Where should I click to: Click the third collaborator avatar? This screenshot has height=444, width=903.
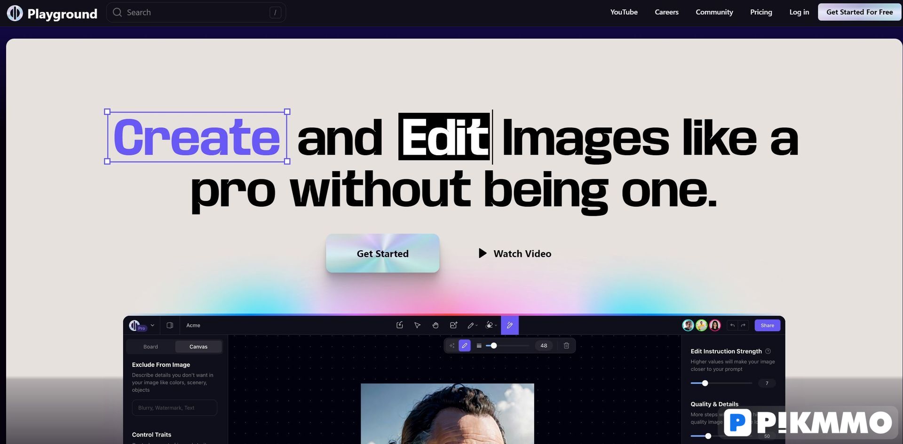coord(715,325)
